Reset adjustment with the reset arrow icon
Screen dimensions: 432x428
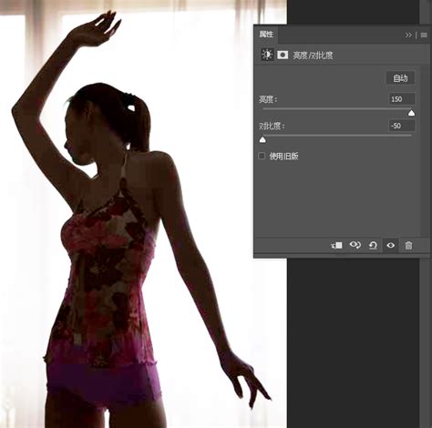coord(373,245)
